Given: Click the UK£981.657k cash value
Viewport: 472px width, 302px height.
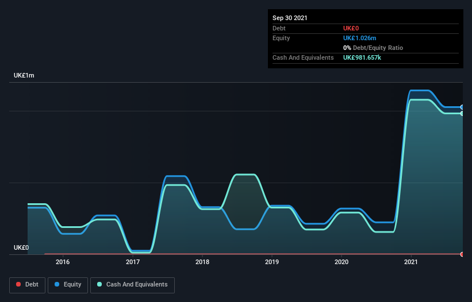Looking at the screenshot, I should click(x=362, y=57).
